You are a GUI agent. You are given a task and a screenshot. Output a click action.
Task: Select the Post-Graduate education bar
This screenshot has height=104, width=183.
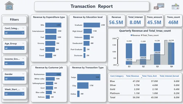pyautogui.click(x=84, y=49)
